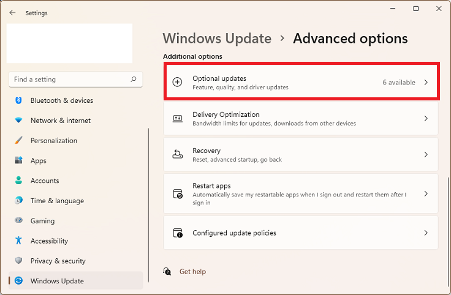The image size is (451, 295).
Task: Open Optional updates title text
Action: (219, 78)
